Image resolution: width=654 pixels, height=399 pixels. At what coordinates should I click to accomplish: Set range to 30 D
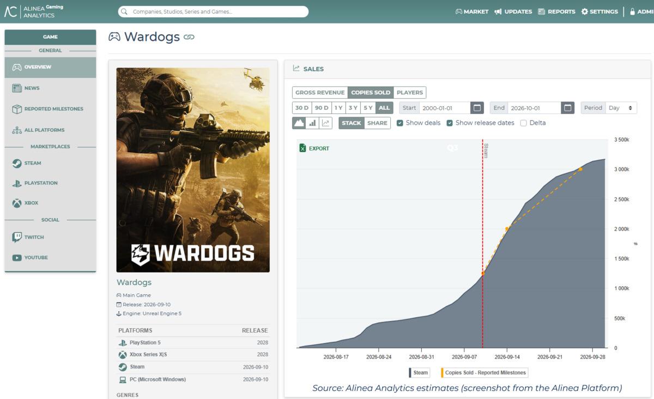(302, 108)
